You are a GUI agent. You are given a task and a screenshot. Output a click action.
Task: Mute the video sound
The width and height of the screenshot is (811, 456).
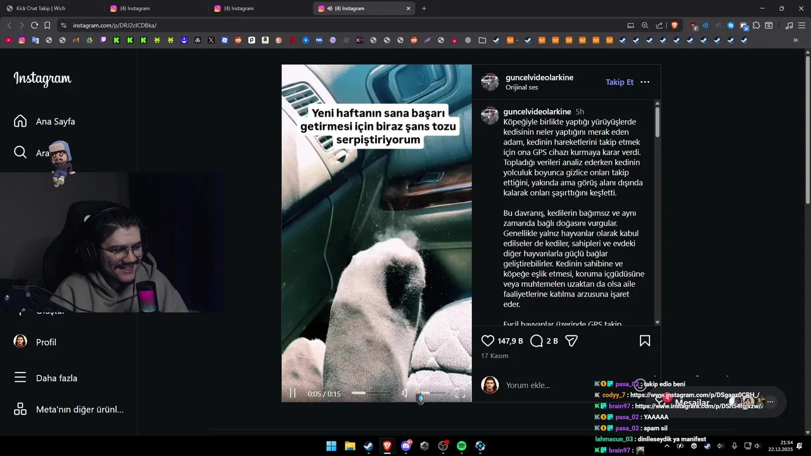[405, 393]
